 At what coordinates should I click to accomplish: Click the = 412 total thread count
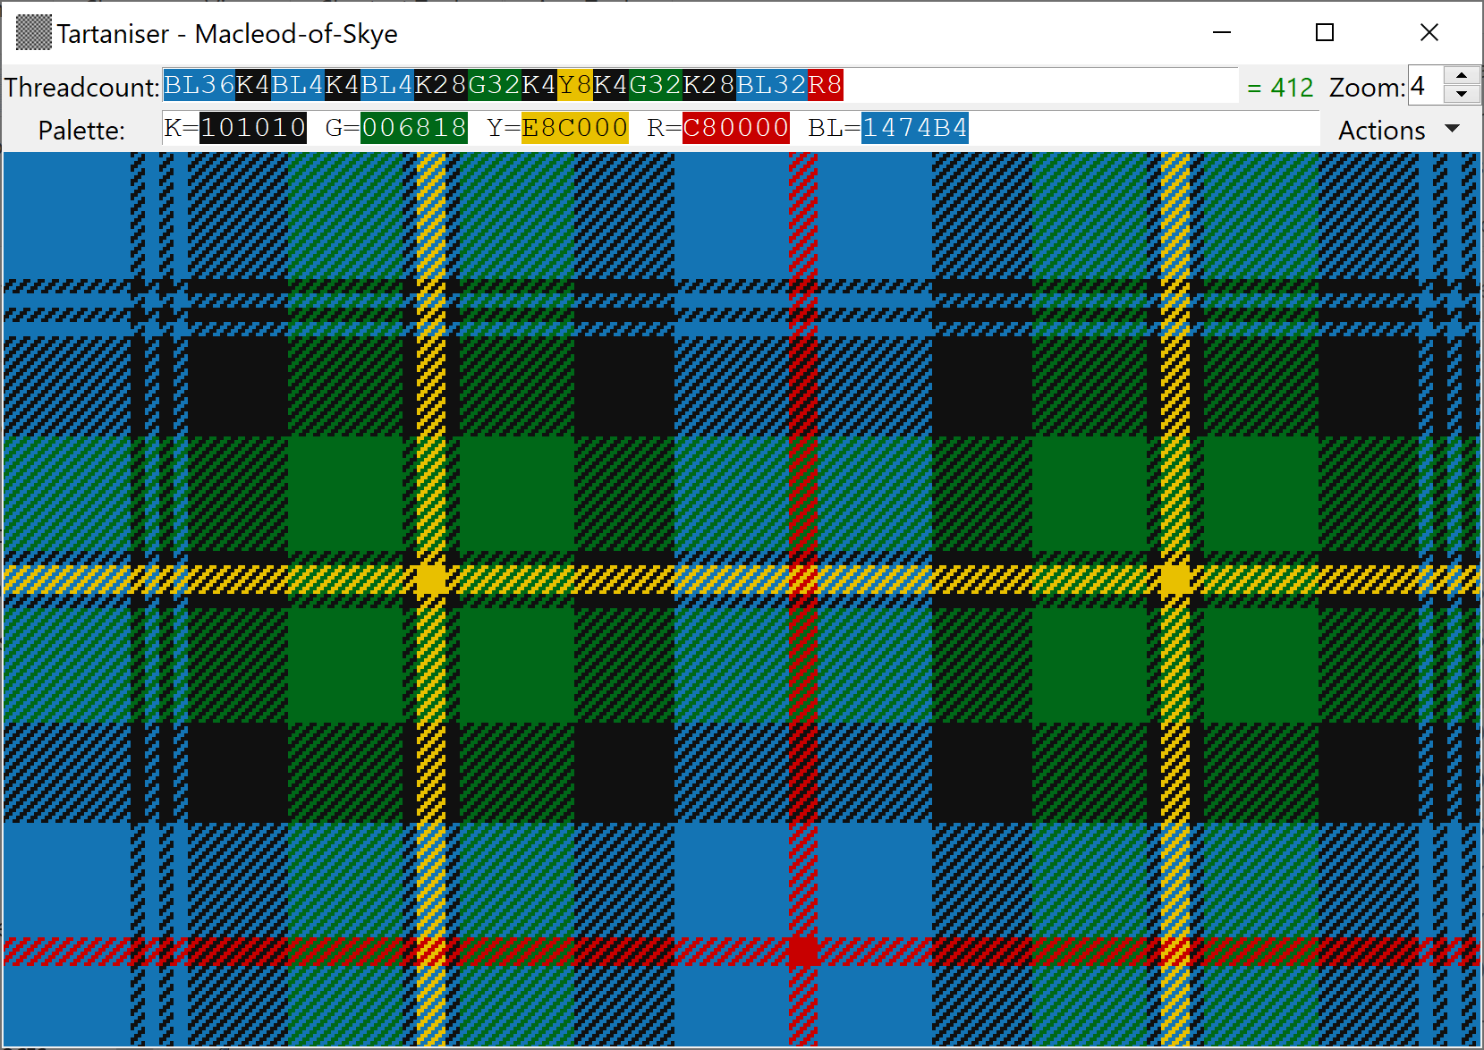(1280, 88)
